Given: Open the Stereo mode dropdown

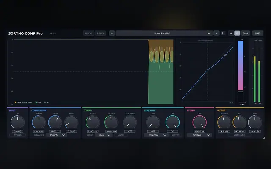Looking at the screenshot, I should coord(199,135).
